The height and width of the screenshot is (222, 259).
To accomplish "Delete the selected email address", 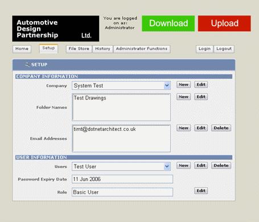I will tap(221, 128).
